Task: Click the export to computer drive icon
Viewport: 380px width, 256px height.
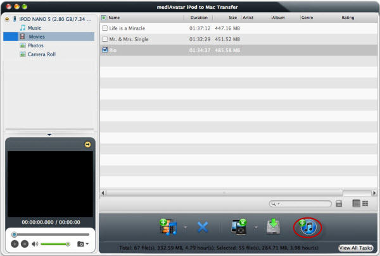Action: (x=274, y=226)
